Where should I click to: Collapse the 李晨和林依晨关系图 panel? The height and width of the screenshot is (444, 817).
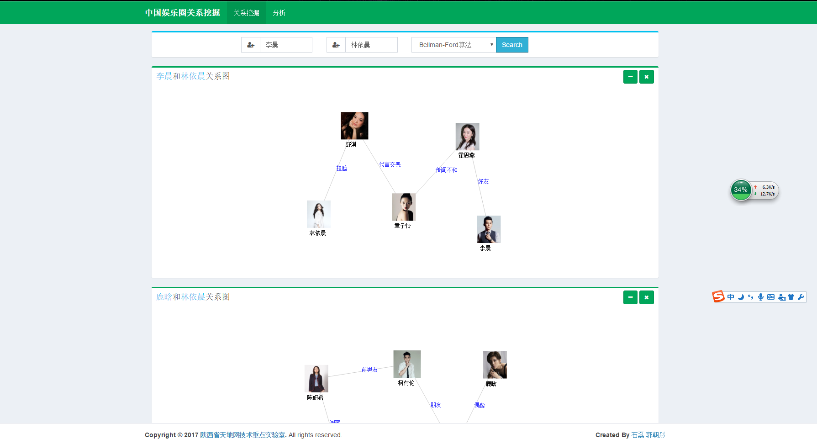[x=630, y=77]
